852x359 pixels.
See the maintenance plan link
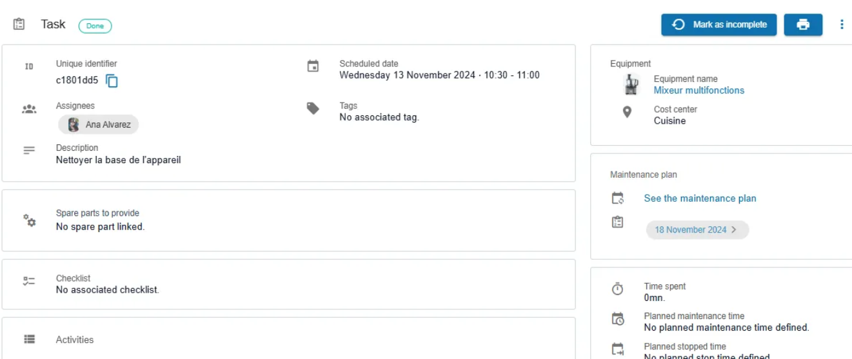pyautogui.click(x=700, y=199)
